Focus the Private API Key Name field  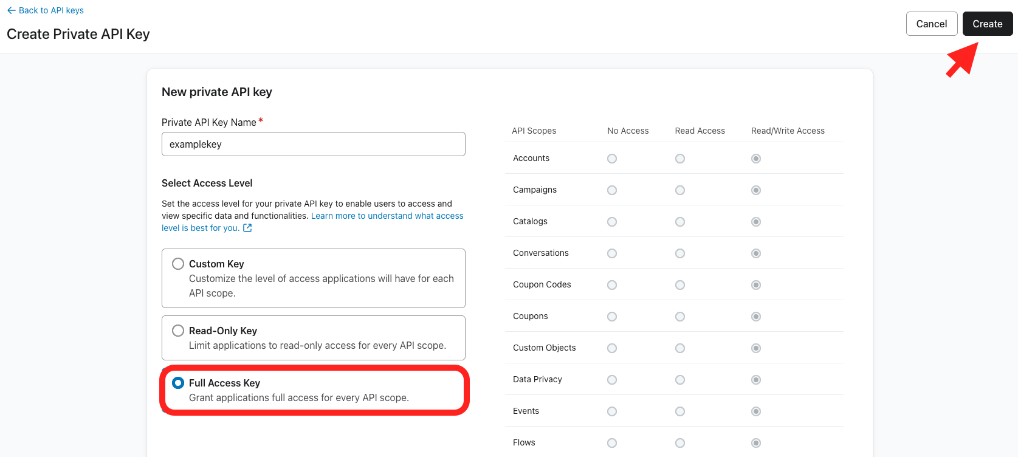[314, 144]
